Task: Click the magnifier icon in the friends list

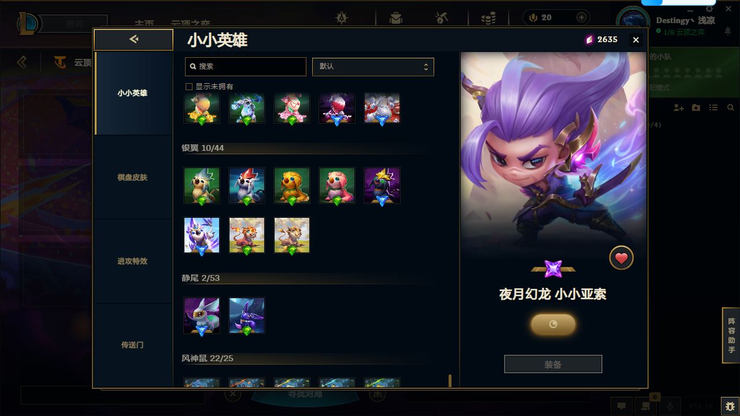Action: pos(731,108)
